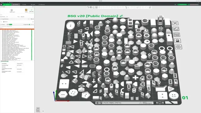
Task: Switch to the Vorbereiten tab
Action: coord(7,4)
